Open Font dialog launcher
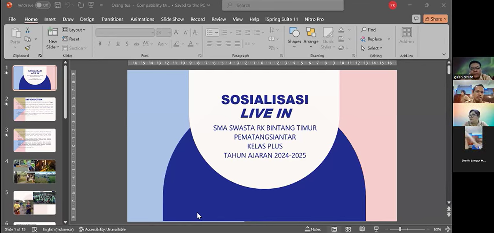Viewport: 494px width, 233px height. tap(200, 55)
